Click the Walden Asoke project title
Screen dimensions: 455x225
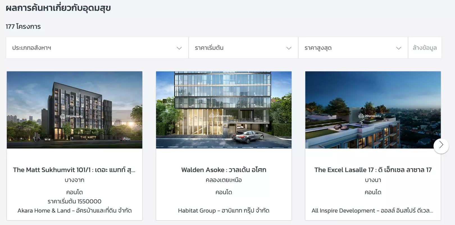pyautogui.click(x=224, y=170)
